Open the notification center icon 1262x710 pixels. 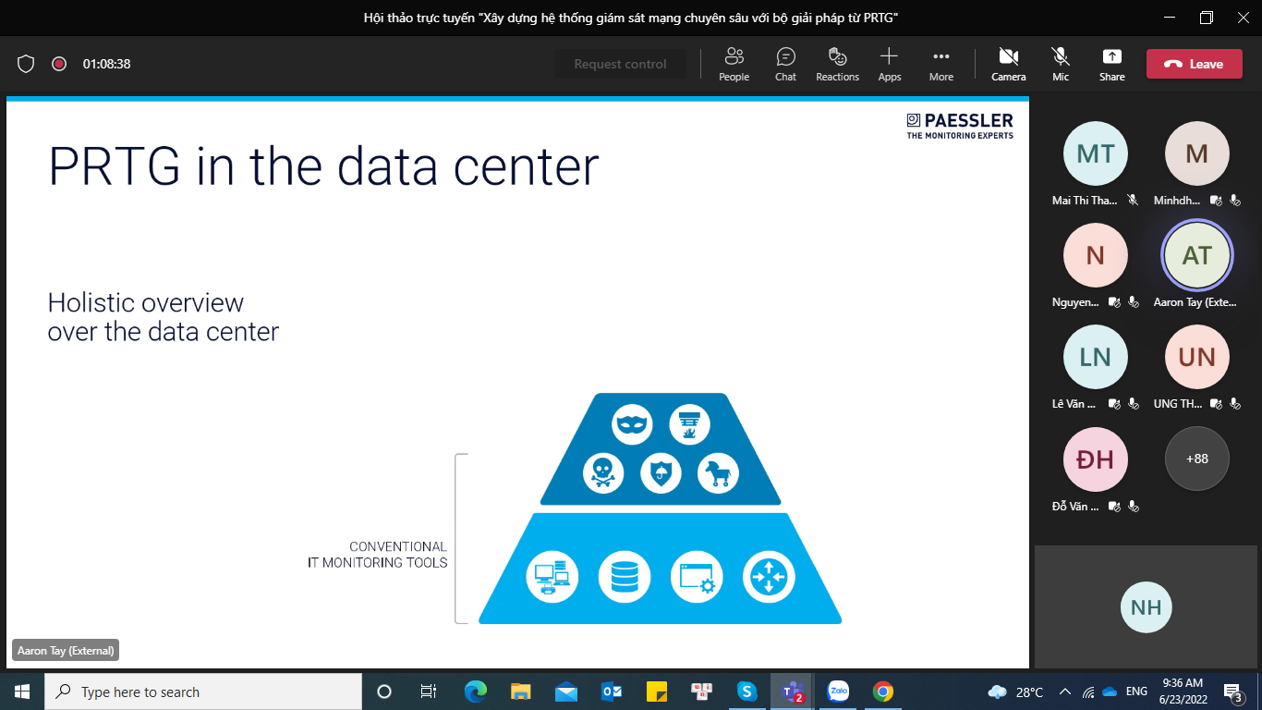pos(1233,692)
